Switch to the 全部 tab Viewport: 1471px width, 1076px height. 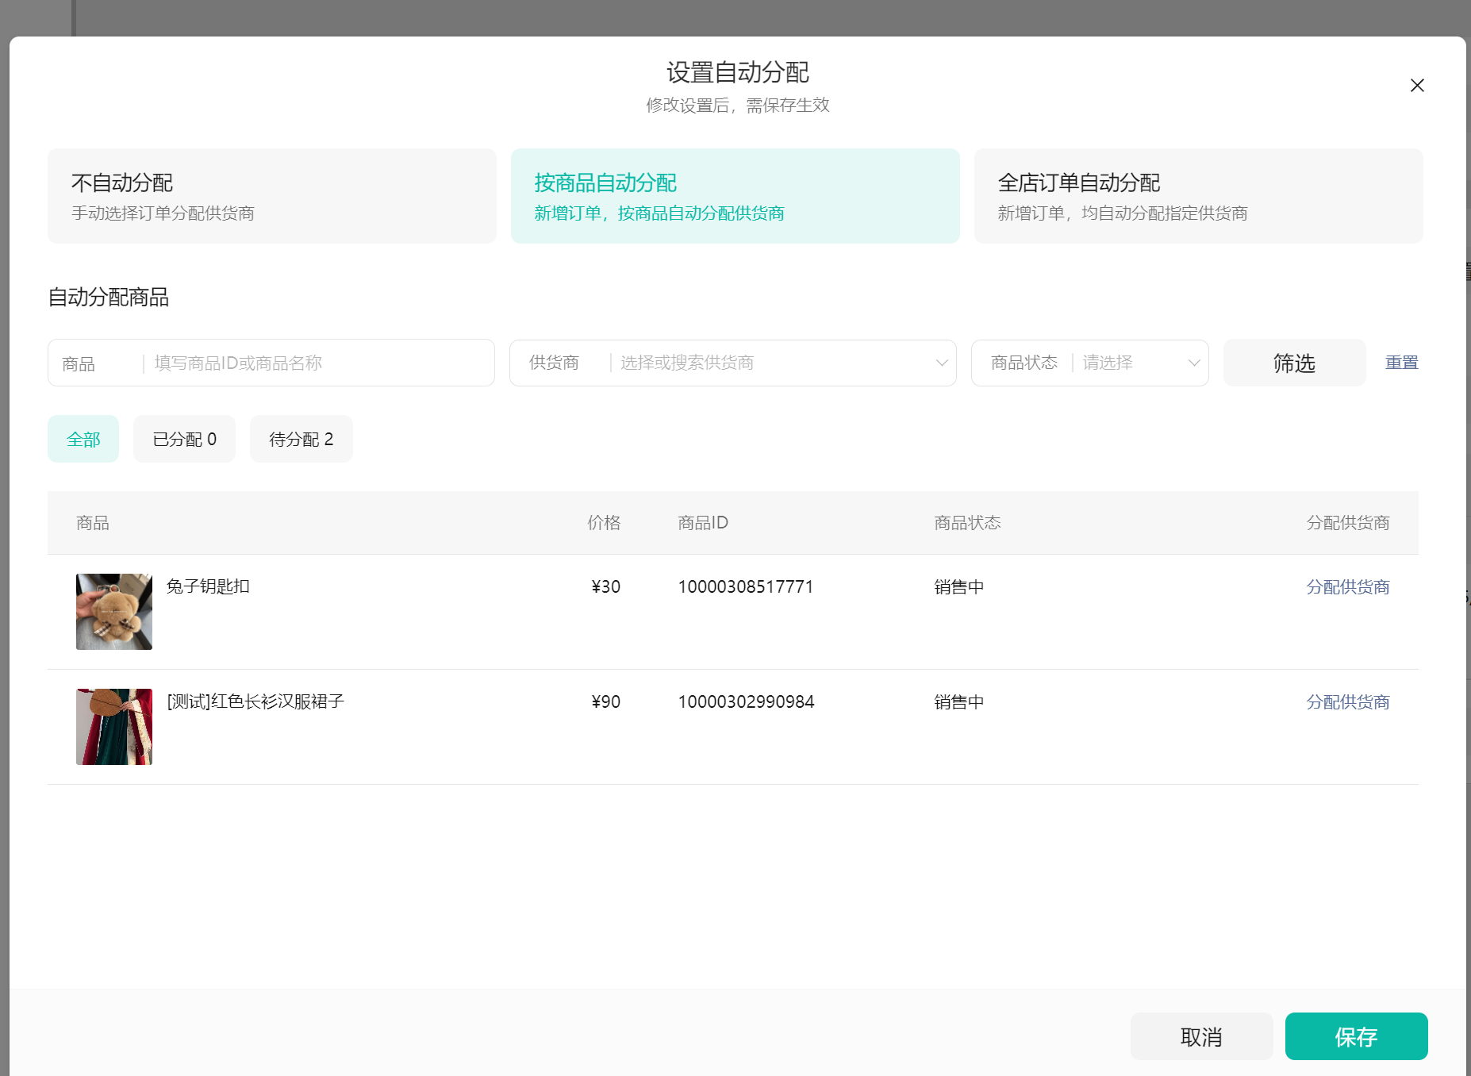click(83, 439)
